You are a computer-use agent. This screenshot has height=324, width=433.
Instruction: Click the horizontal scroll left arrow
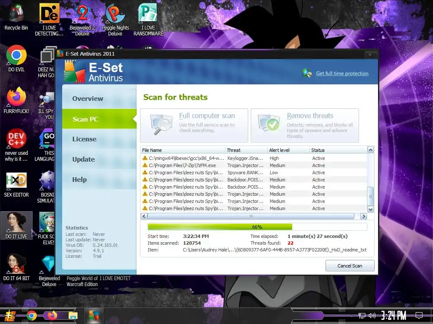144,216
